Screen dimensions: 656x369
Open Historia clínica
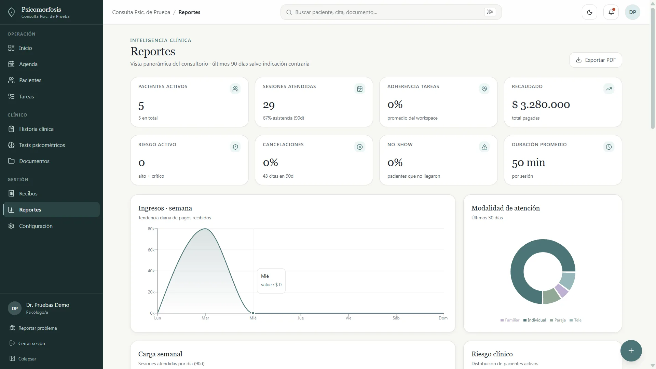[51, 129]
